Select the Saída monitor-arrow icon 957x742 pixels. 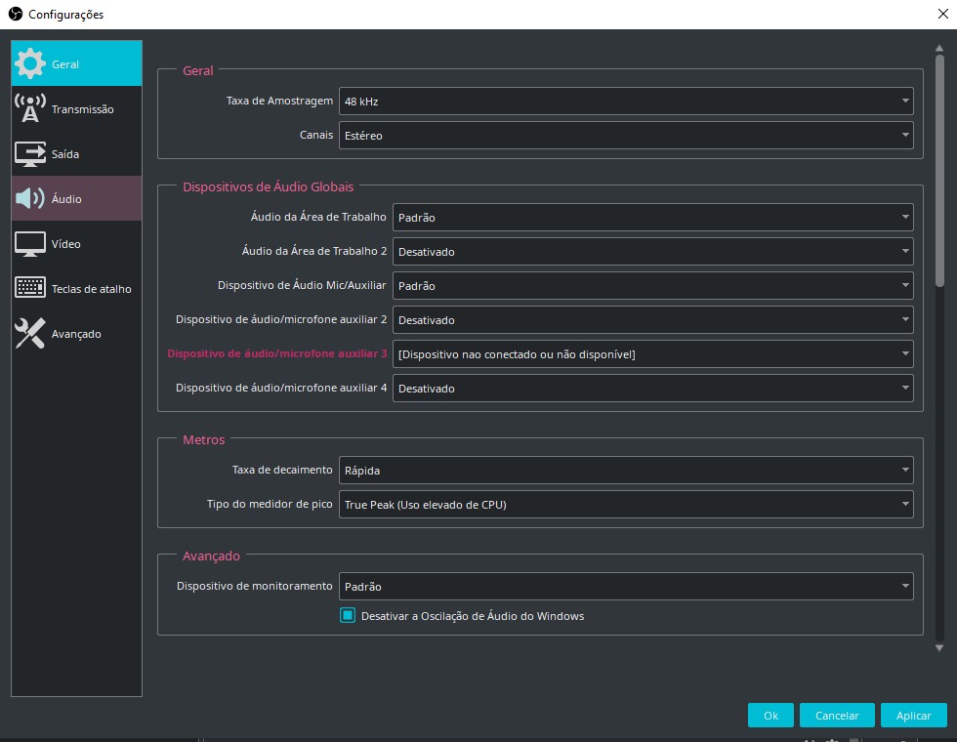[30, 154]
